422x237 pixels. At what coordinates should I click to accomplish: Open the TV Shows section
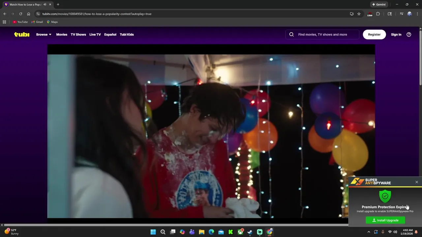[78, 34]
